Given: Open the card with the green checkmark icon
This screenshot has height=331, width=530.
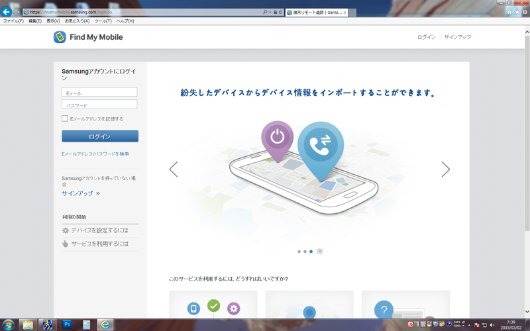Looking at the screenshot, I should (213, 305).
